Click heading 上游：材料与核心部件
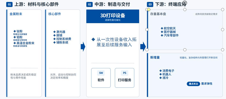This screenshot has height=99, width=226. click(37, 4)
